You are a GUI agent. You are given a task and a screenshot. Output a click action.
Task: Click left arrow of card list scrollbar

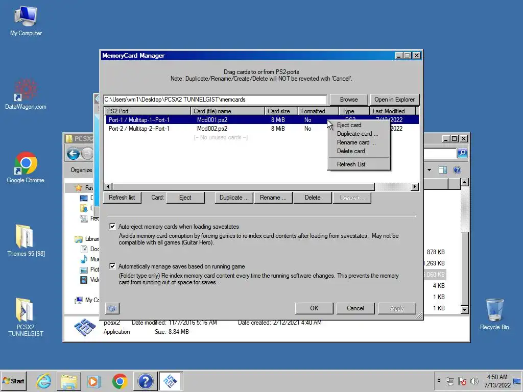(108, 187)
